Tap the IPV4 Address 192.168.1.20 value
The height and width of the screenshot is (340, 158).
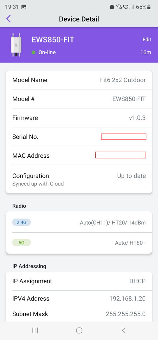(127, 298)
